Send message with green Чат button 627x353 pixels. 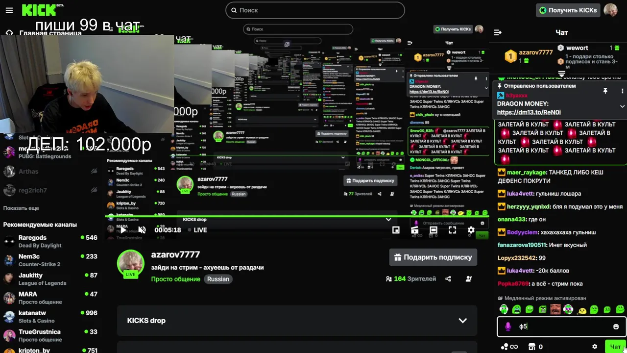pyautogui.click(x=615, y=347)
